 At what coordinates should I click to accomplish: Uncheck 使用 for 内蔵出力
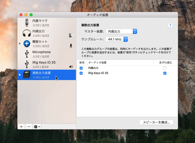[81, 68]
